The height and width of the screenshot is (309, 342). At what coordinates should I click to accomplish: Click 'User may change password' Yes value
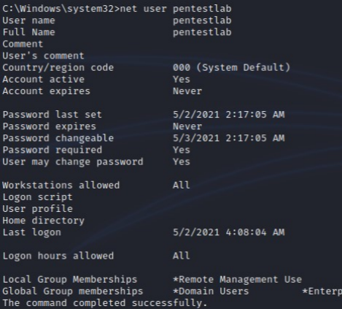[x=182, y=161]
